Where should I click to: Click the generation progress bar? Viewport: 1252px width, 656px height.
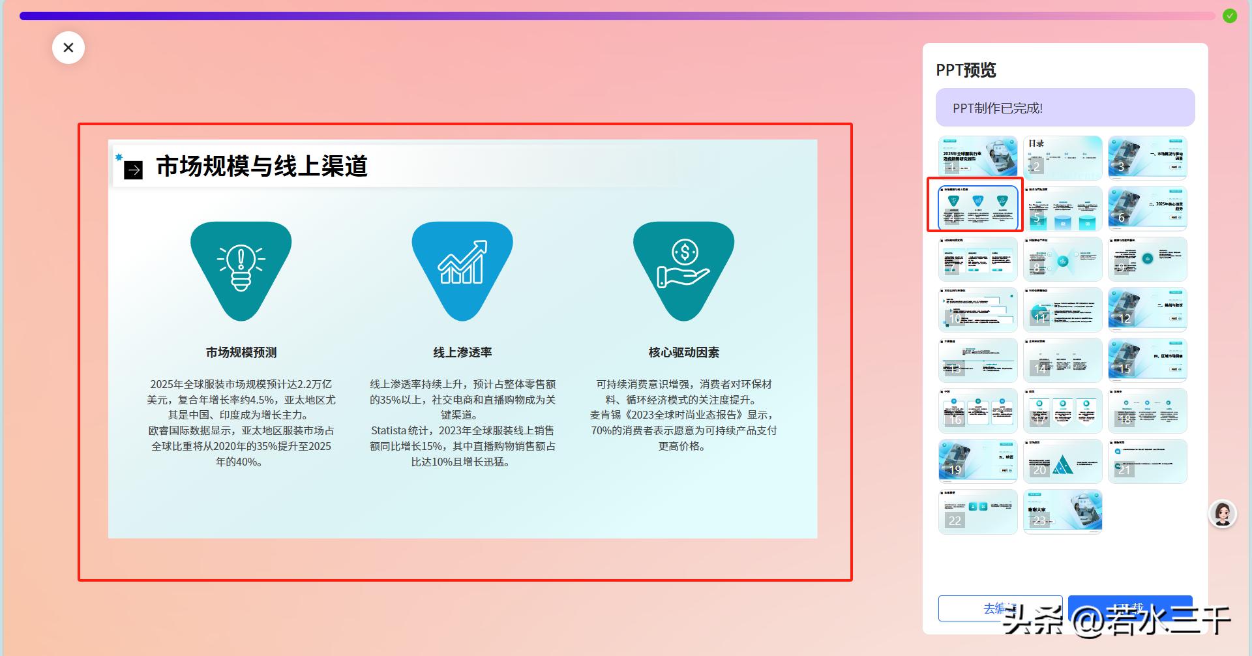tap(617, 16)
